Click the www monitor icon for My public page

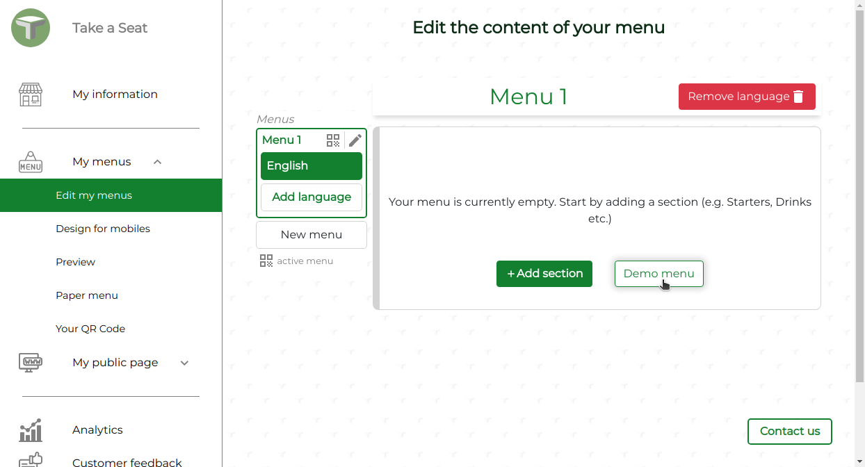pos(31,363)
